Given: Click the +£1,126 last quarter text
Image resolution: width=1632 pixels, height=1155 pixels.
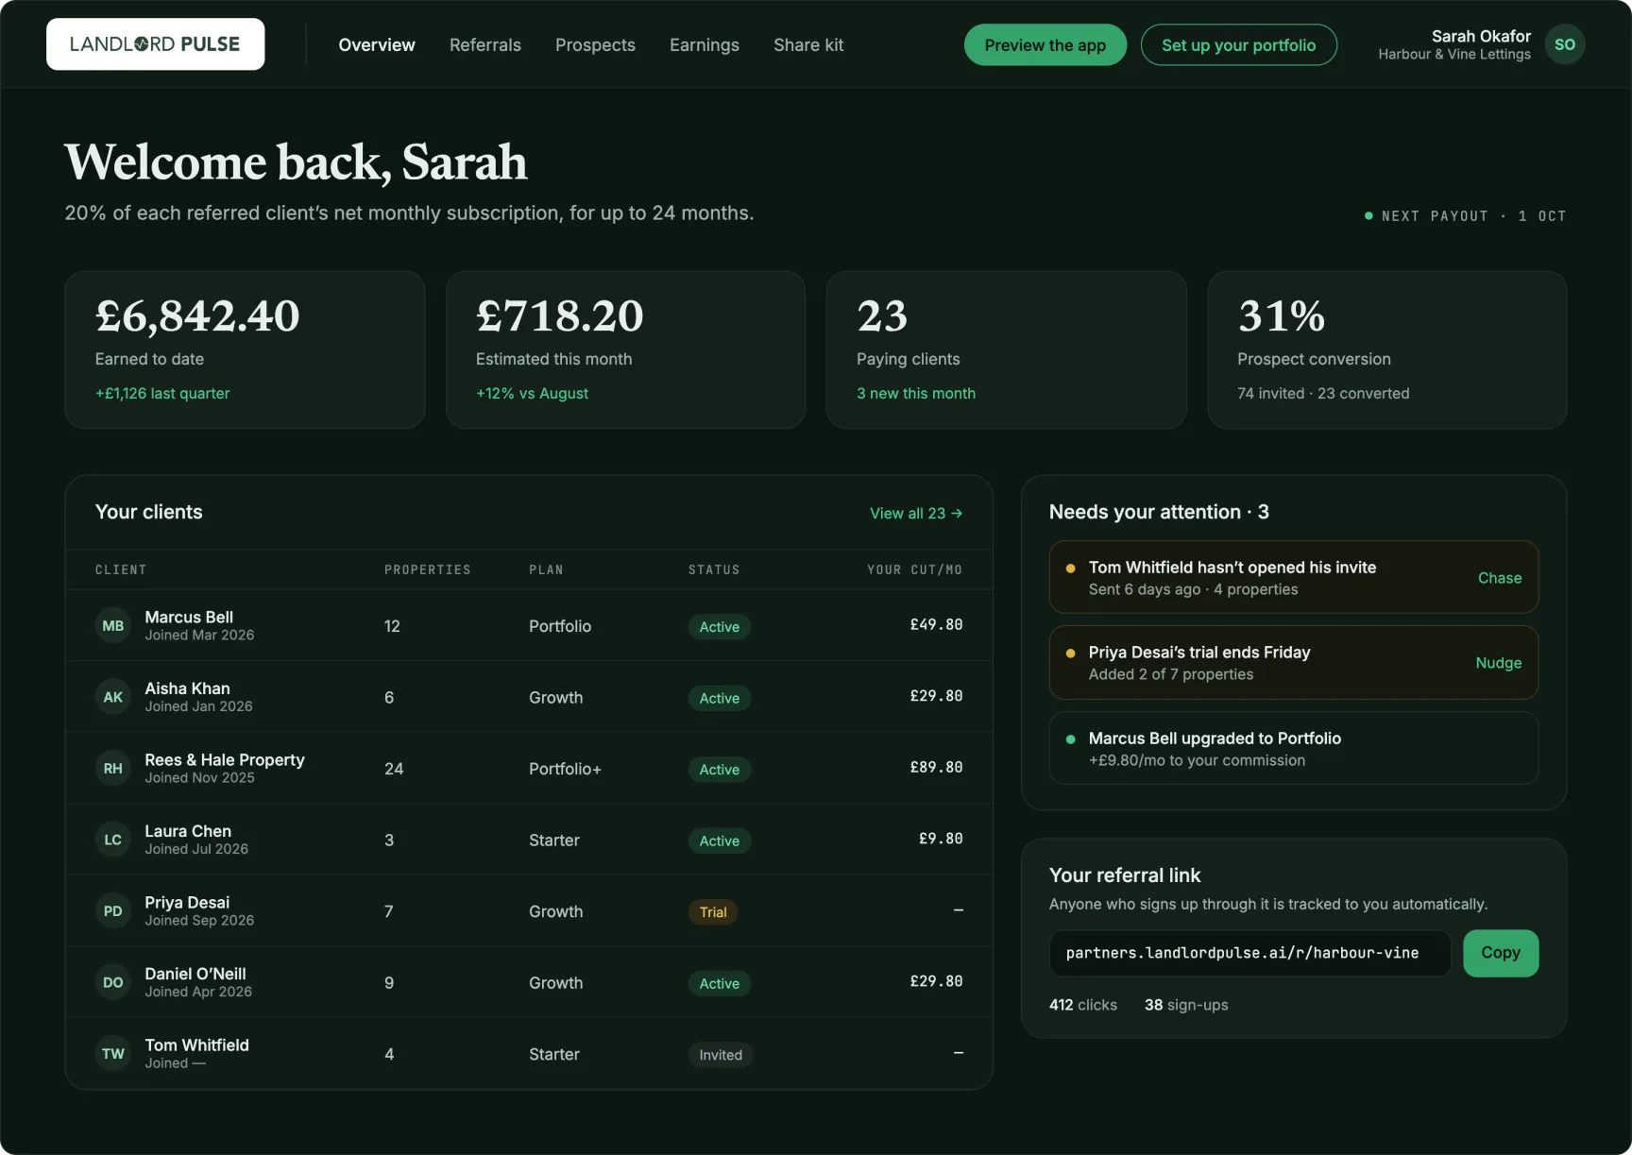Looking at the screenshot, I should tap(162, 393).
